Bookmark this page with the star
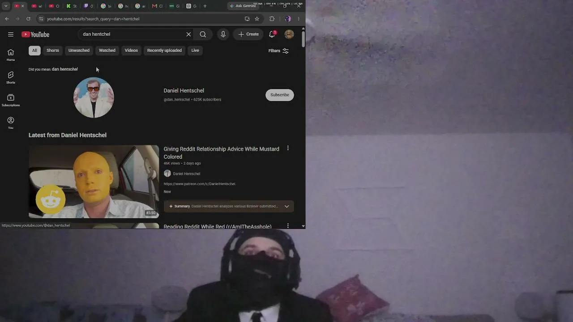This screenshot has height=322, width=573. click(257, 19)
